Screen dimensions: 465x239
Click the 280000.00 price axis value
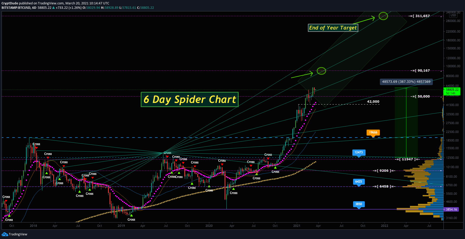point(453,21)
